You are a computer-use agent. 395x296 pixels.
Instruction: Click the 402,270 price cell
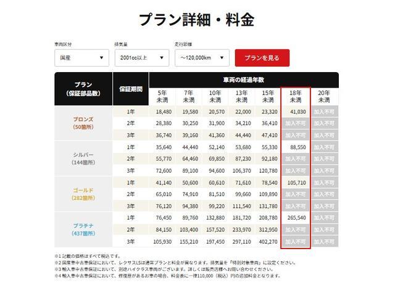(269, 241)
